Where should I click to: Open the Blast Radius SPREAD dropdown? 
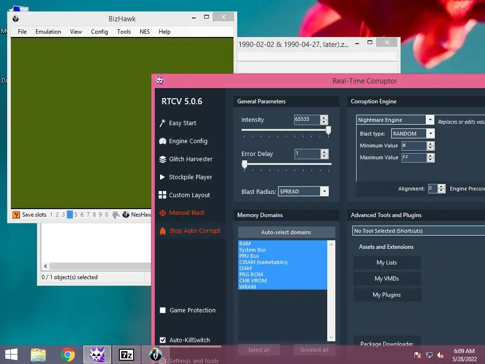point(324,191)
